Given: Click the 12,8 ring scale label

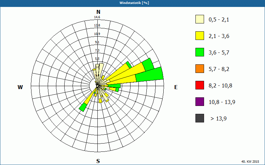Looking at the screenshot, I should point(97,25).
